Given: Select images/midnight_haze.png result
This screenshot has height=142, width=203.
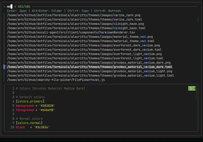Looking at the screenshot, I should click(76, 24).
